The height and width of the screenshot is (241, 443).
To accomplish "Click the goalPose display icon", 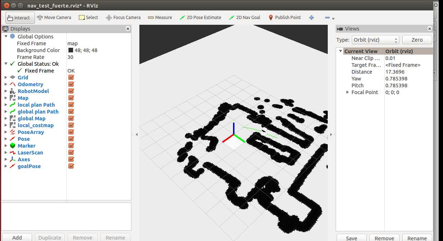I will pyautogui.click(x=12, y=166).
